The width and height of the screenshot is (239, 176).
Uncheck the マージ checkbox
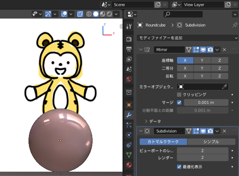(179, 102)
